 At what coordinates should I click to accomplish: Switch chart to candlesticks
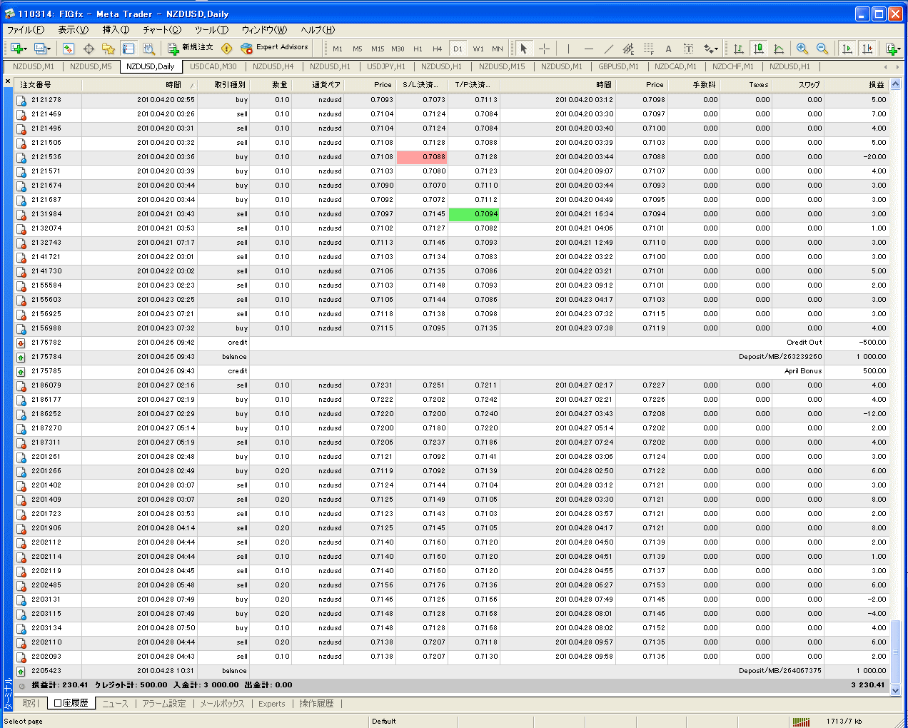[x=759, y=49]
